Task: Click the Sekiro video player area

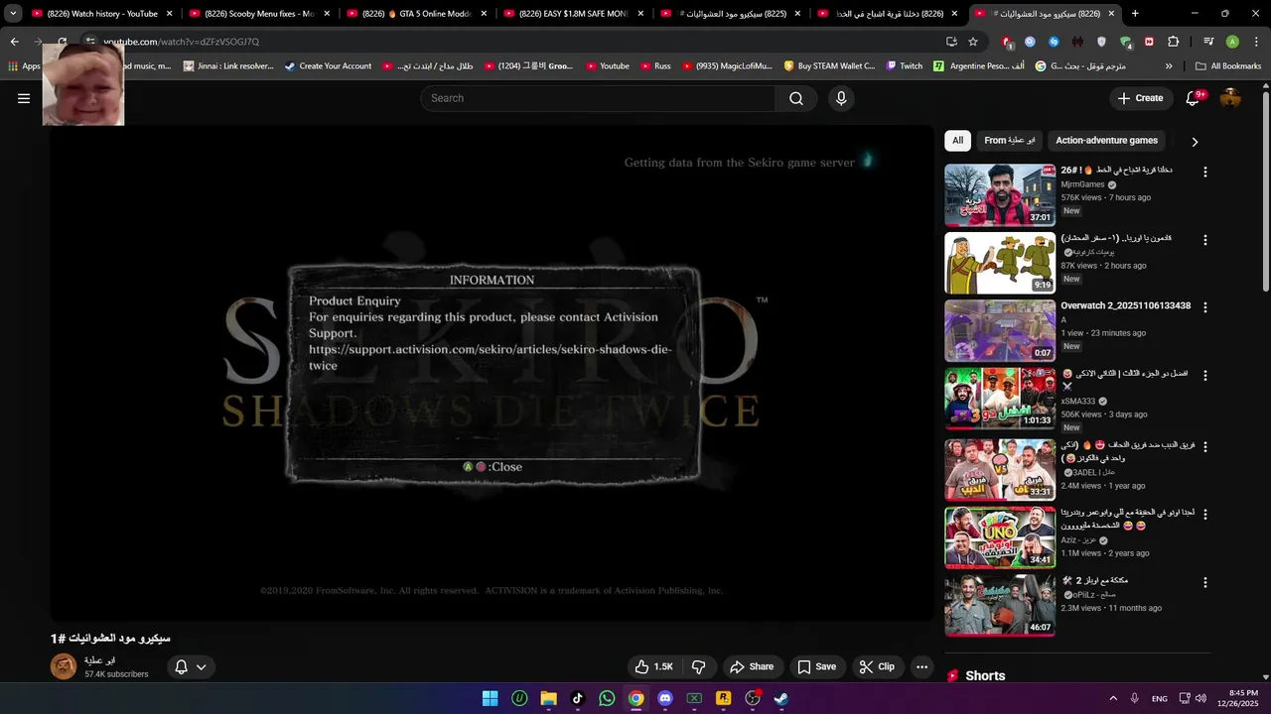Action: [492, 374]
